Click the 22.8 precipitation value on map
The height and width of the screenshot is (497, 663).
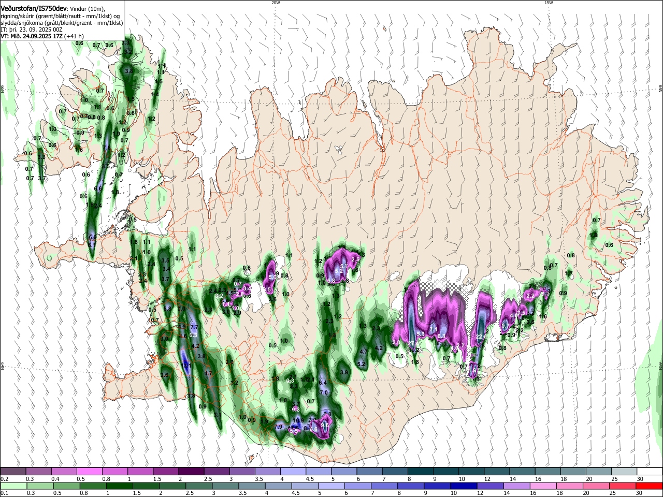tap(481, 337)
